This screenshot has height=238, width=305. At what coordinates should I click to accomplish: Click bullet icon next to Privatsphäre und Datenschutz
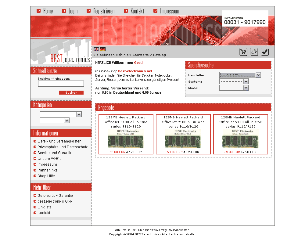click(35, 147)
